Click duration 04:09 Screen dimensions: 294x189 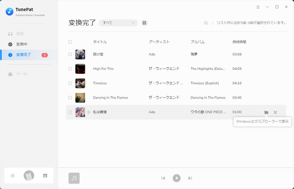(237, 69)
